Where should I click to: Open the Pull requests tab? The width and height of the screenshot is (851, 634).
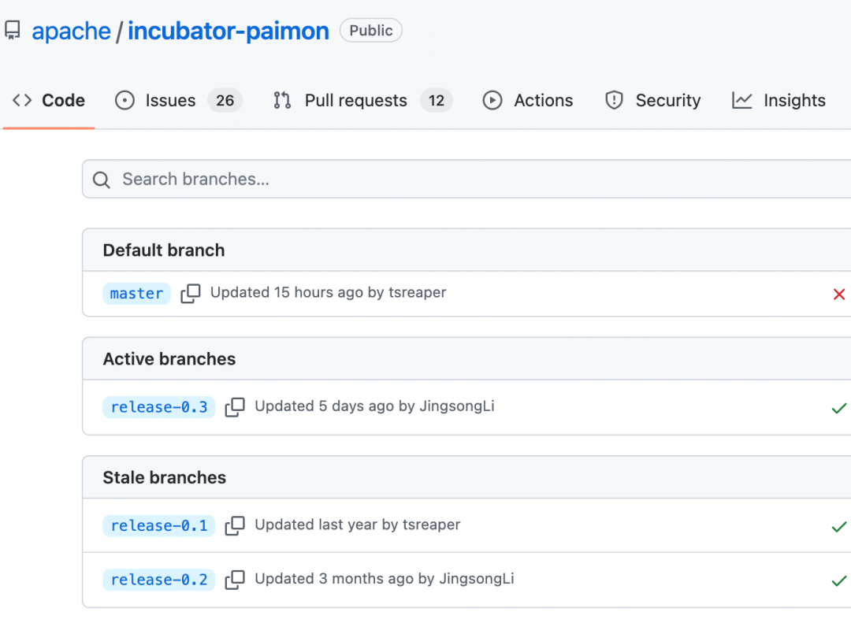click(x=362, y=100)
